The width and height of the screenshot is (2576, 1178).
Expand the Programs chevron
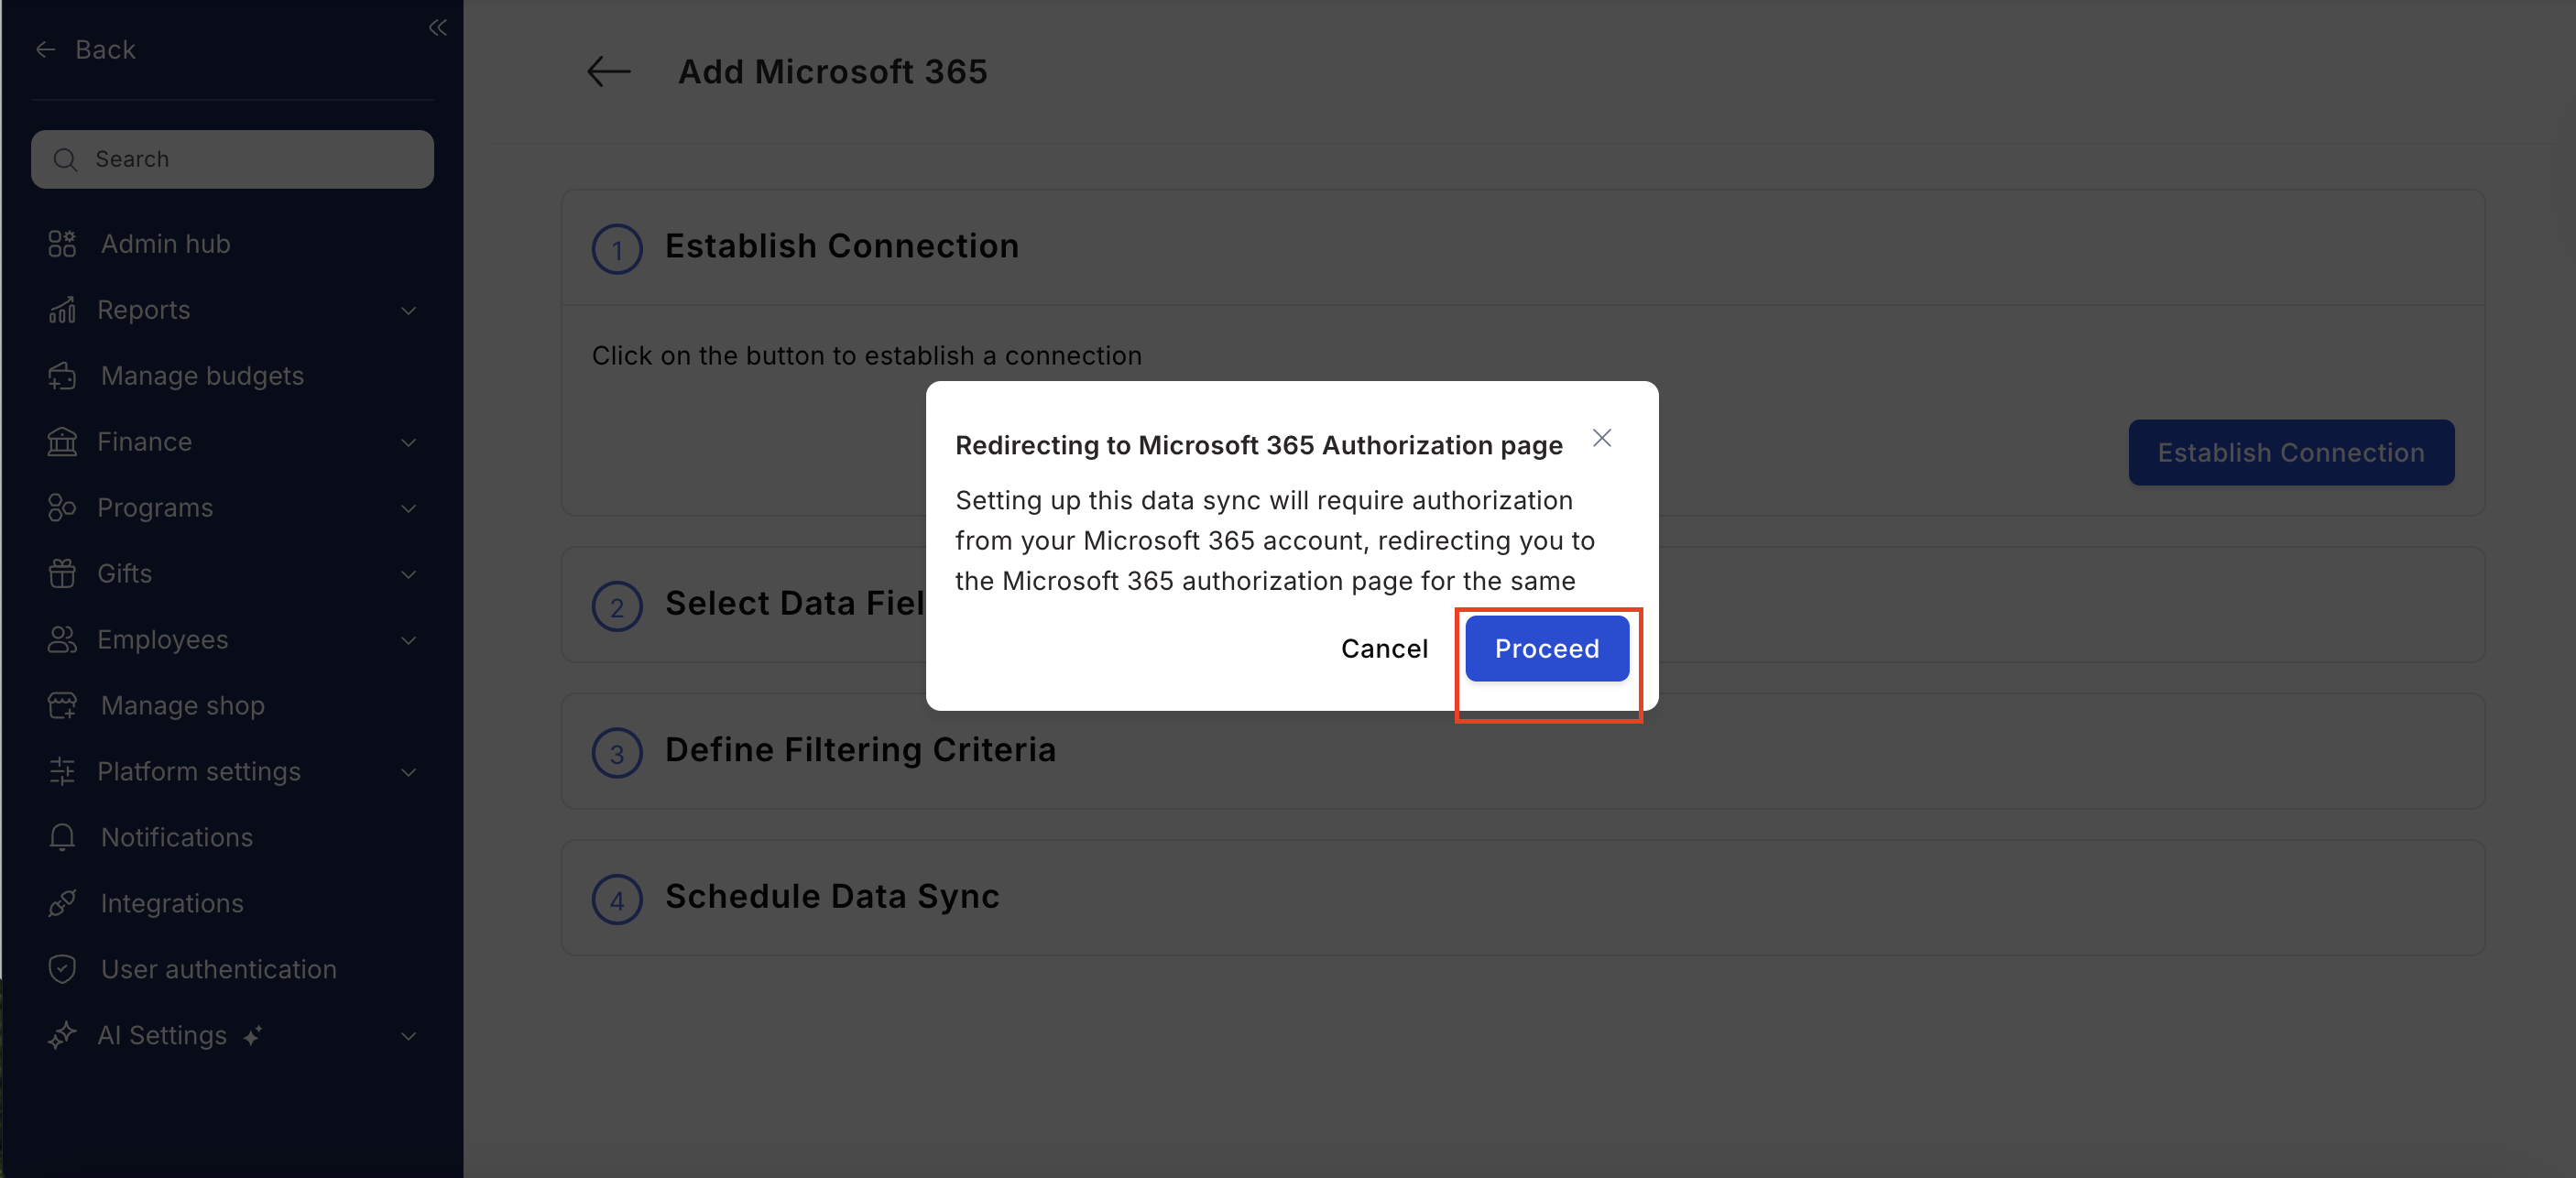(408, 509)
